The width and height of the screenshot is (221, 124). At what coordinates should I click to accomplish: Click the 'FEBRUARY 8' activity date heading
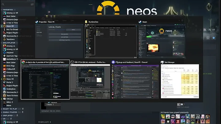[x=45, y=122]
